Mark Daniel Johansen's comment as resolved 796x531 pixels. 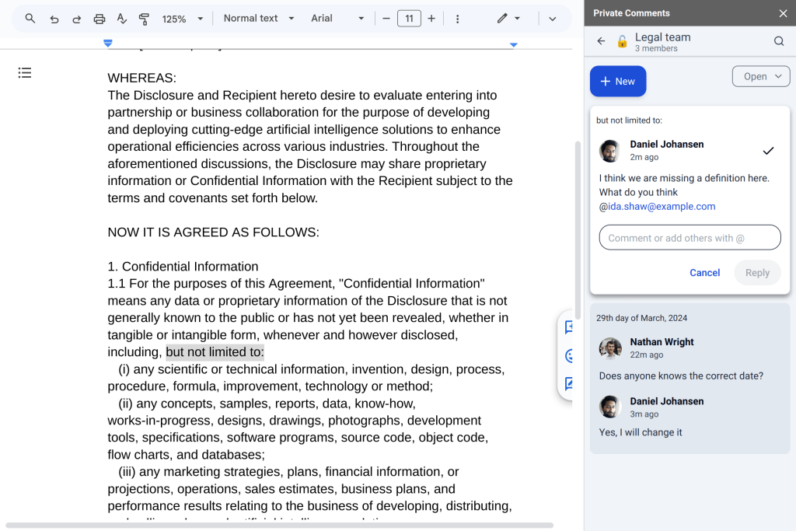coord(768,150)
